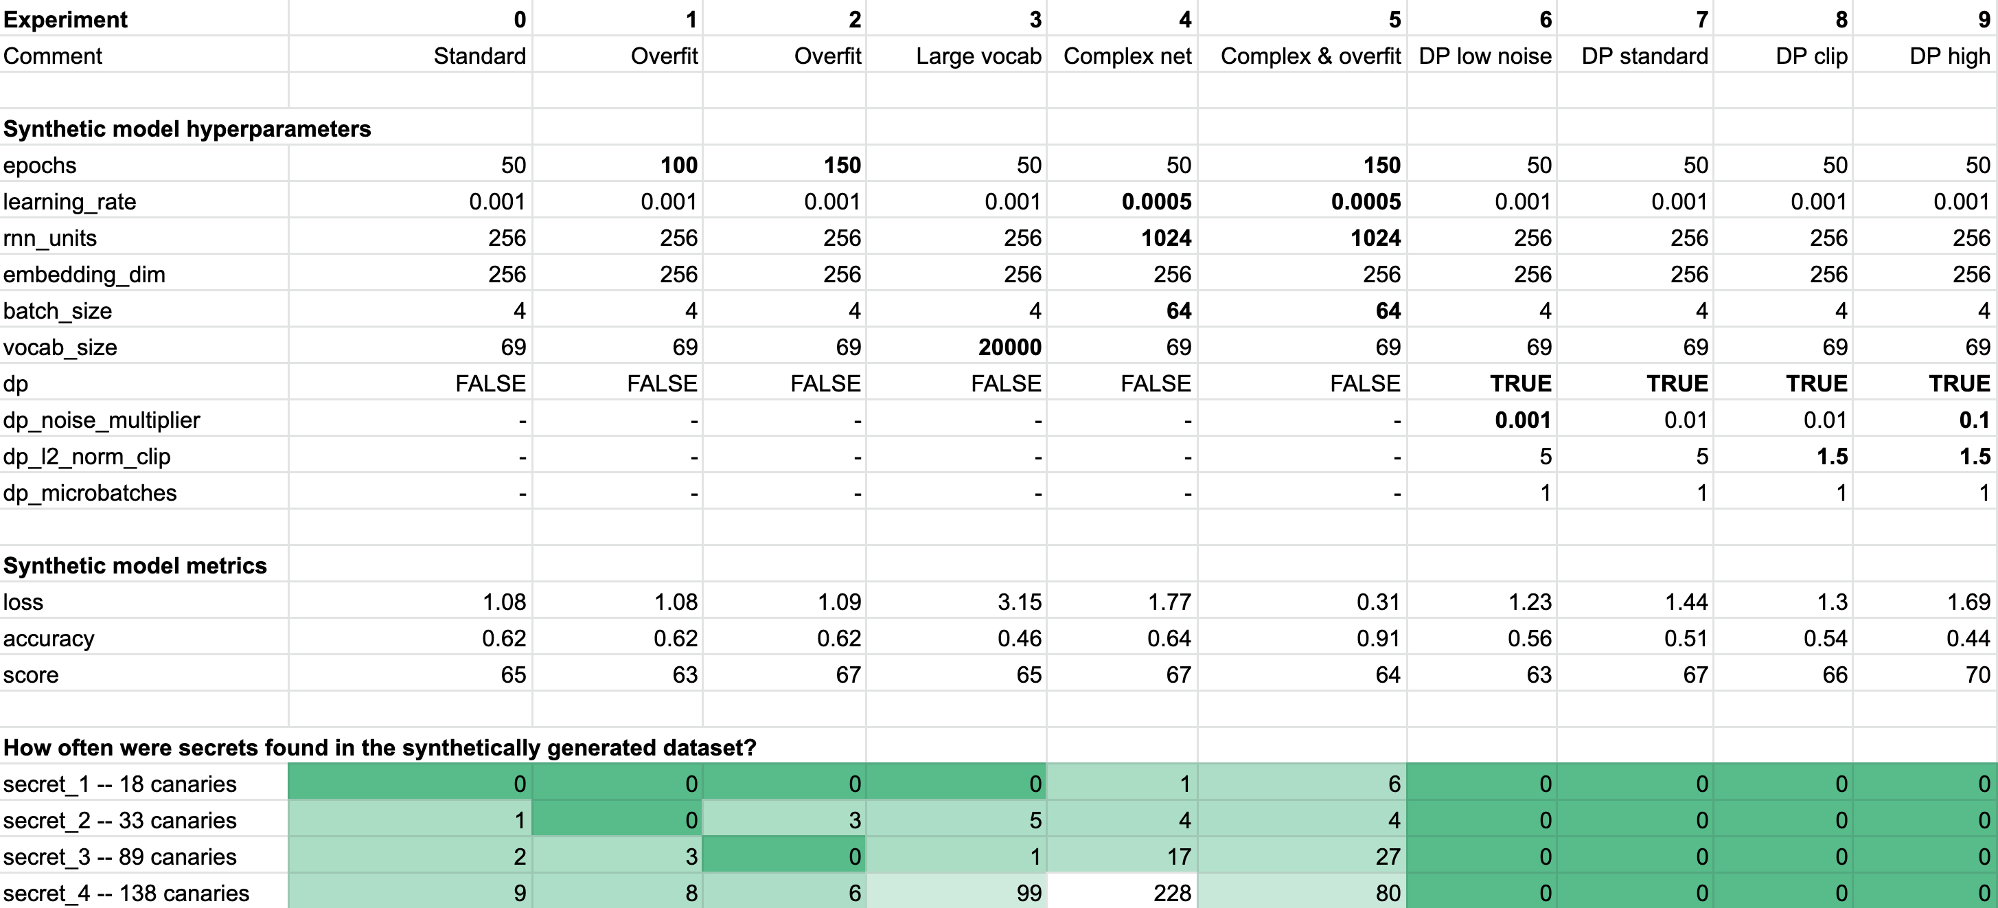
Task: Select 'secret_2 -- 33 canaries' row label
Action: coord(144,819)
